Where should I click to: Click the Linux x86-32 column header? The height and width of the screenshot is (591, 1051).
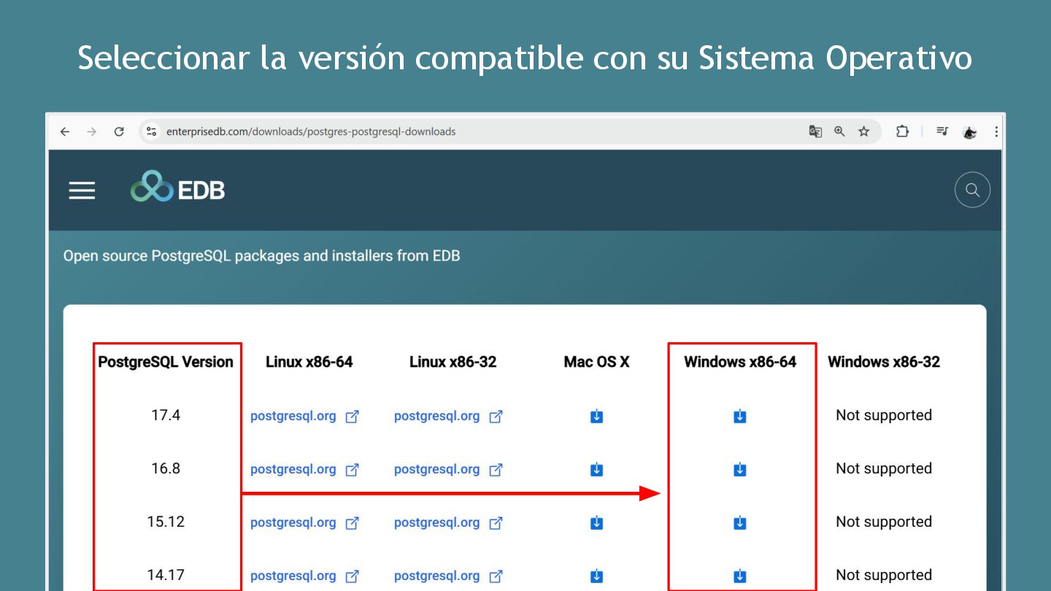click(x=453, y=362)
